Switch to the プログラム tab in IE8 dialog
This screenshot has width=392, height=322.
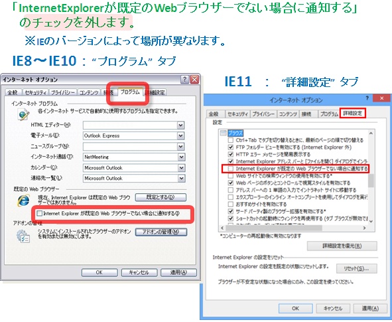click(x=130, y=92)
